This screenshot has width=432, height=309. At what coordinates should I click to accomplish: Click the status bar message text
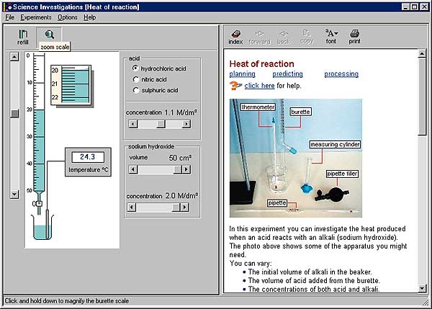67,301
